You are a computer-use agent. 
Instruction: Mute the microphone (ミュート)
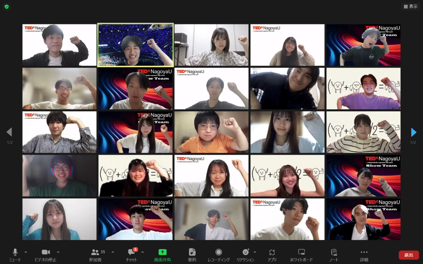(x=15, y=252)
